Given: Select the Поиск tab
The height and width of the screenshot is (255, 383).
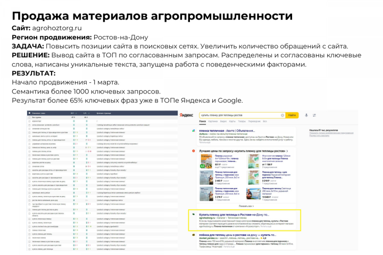Looking at the screenshot, I should pyautogui.click(x=203, y=121).
